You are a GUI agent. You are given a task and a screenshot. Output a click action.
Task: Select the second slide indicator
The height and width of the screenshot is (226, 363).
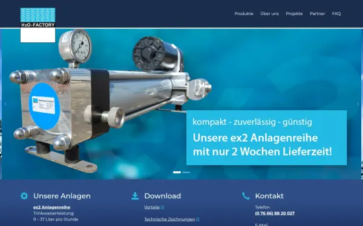click(x=186, y=172)
